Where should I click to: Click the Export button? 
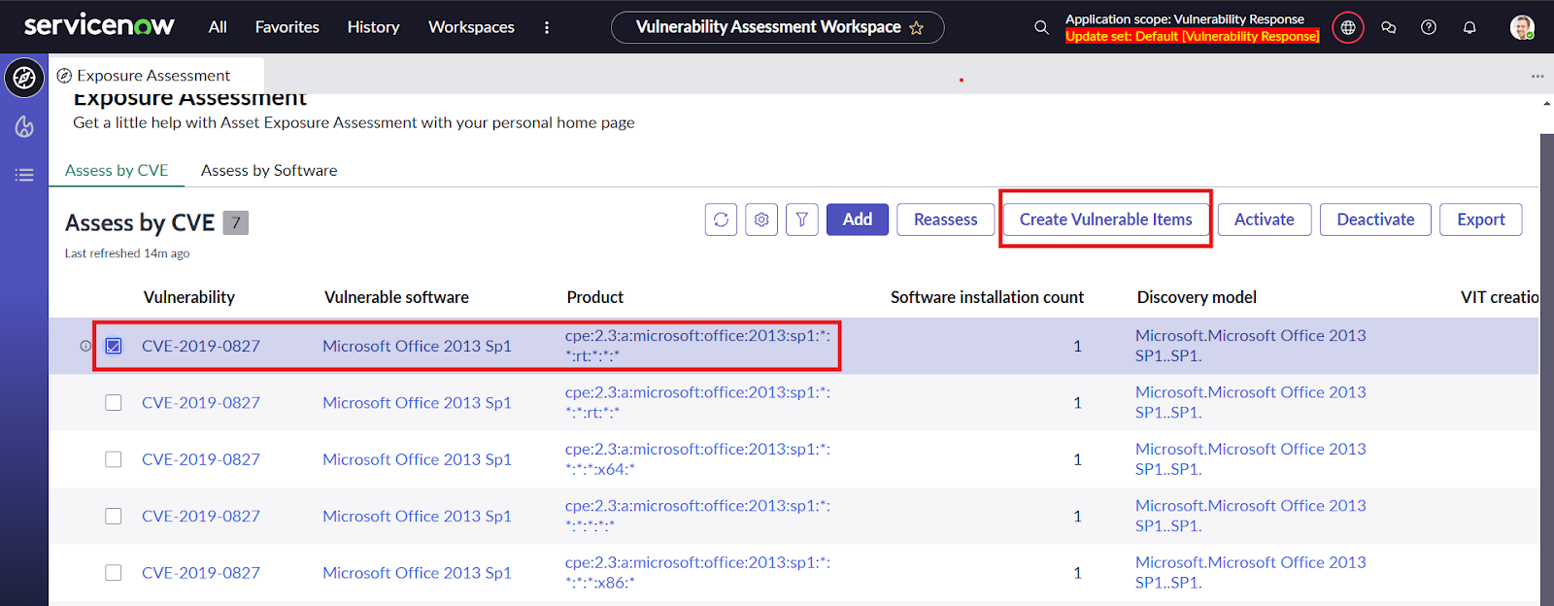point(1481,219)
